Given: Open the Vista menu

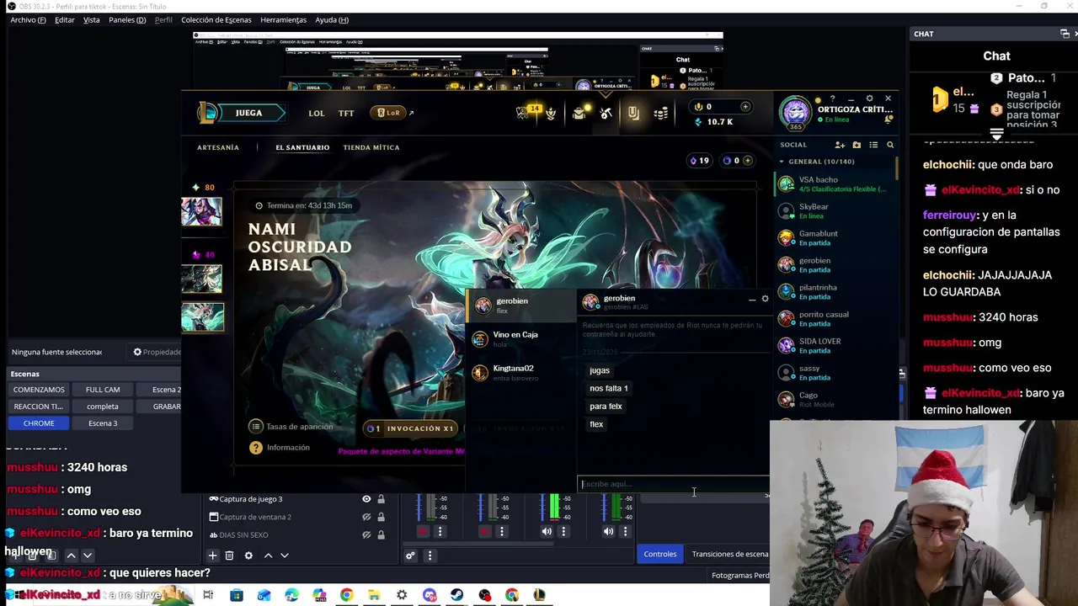Looking at the screenshot, I should click(91, 19).
